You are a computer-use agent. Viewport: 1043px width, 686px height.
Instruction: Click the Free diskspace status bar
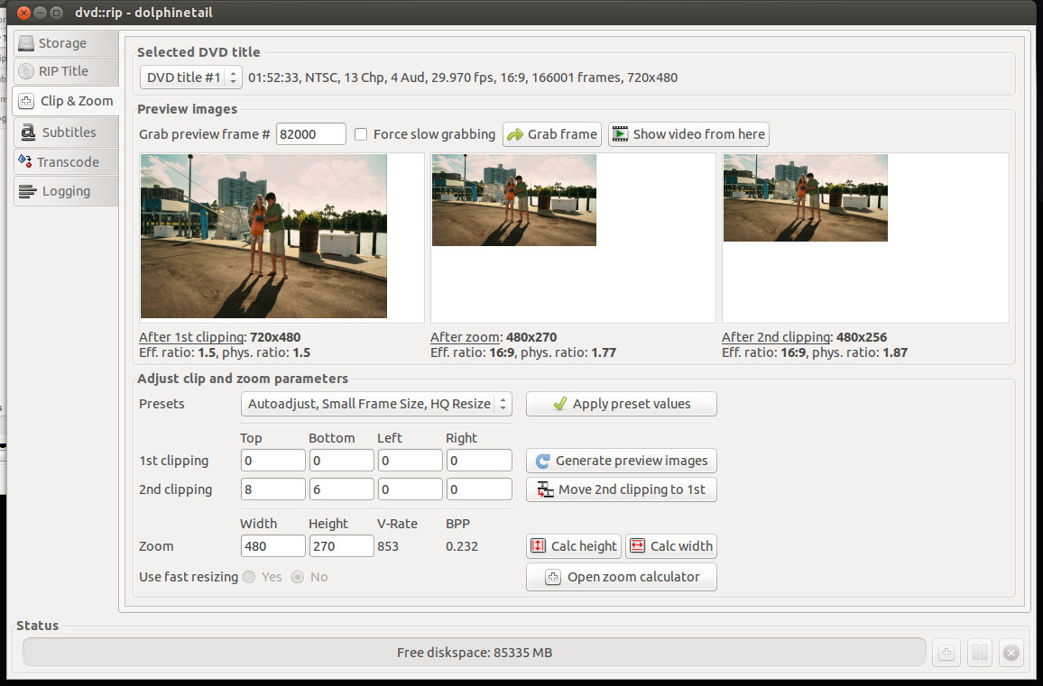tap(474, 653)
